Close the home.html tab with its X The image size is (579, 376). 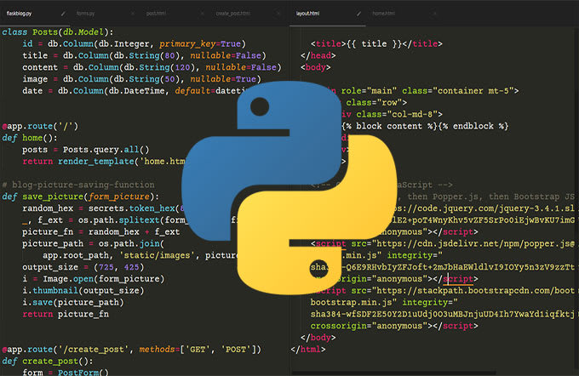(434, 14)
